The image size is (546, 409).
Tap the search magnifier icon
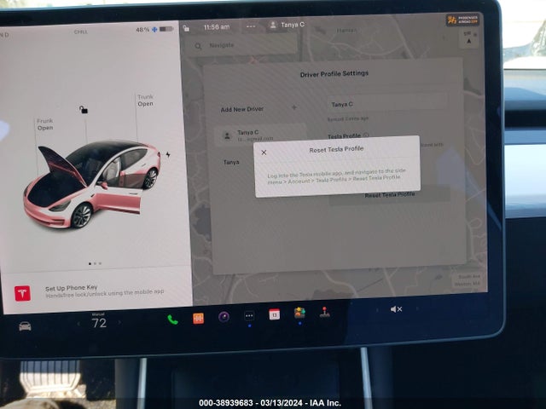pos(198,46)
